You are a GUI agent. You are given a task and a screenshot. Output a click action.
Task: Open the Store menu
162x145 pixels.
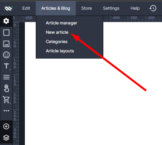pyautogui.click(x=87, y=8)
